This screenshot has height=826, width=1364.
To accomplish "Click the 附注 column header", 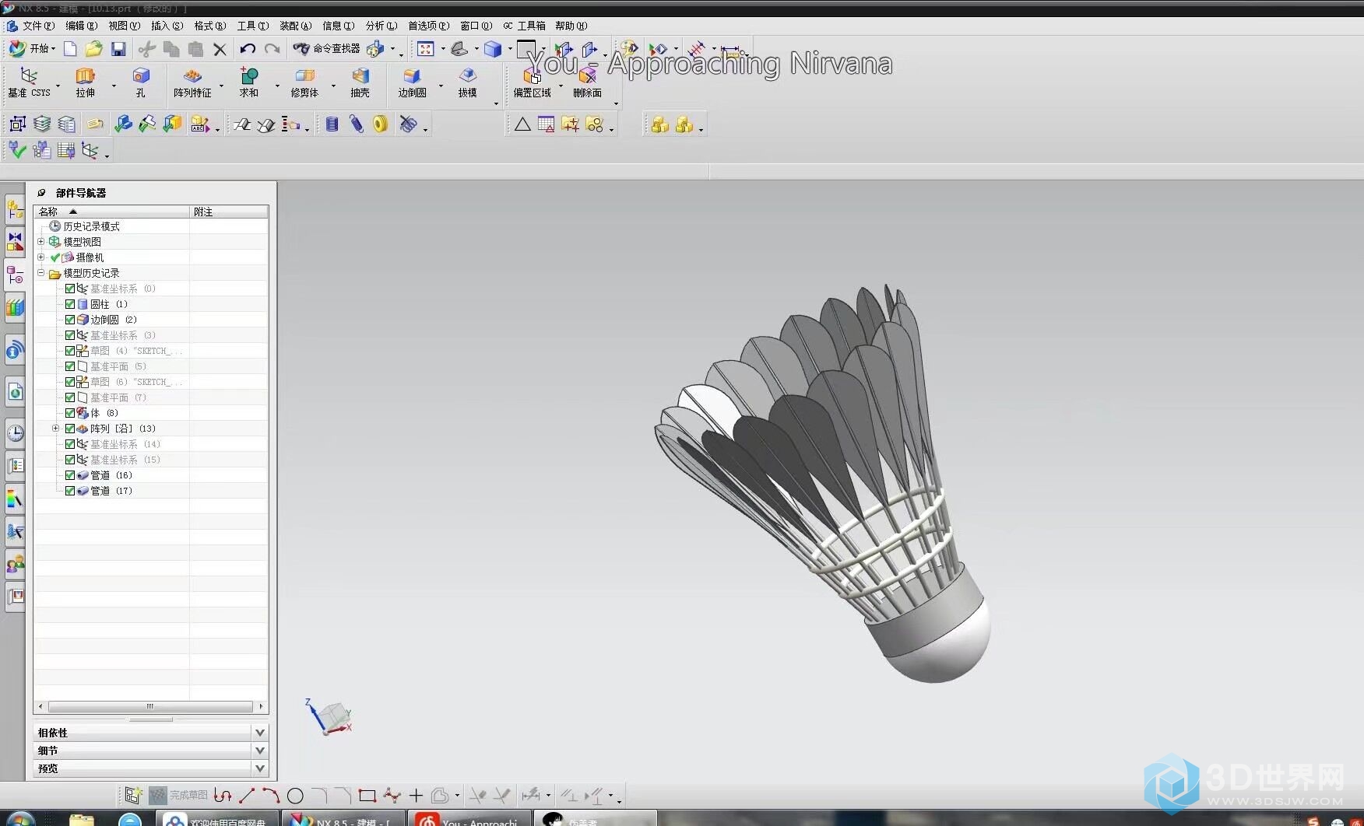I will coord(230,212).
